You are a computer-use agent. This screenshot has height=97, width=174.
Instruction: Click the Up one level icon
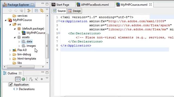point(21,11)
